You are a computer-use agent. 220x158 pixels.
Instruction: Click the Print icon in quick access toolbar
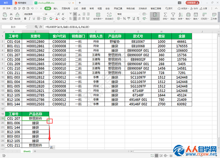coord(24,8)
